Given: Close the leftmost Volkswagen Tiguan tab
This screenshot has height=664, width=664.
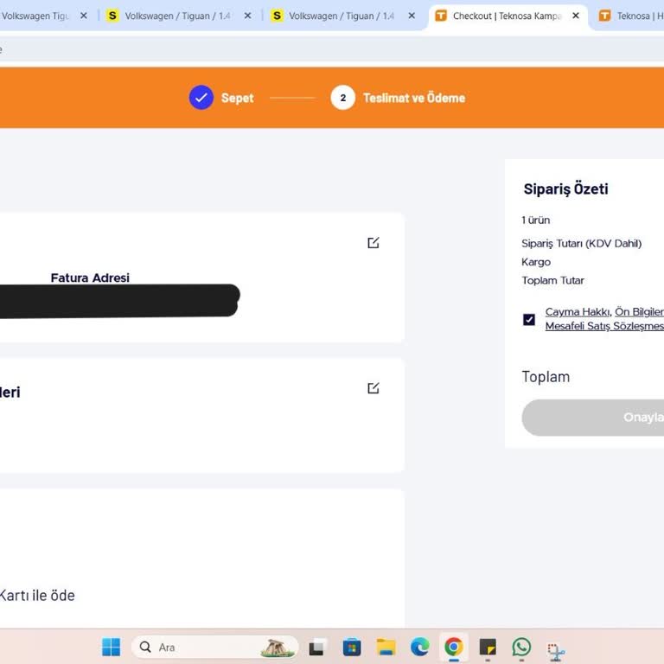Looking at the screenshot, I should click(84, 16).
